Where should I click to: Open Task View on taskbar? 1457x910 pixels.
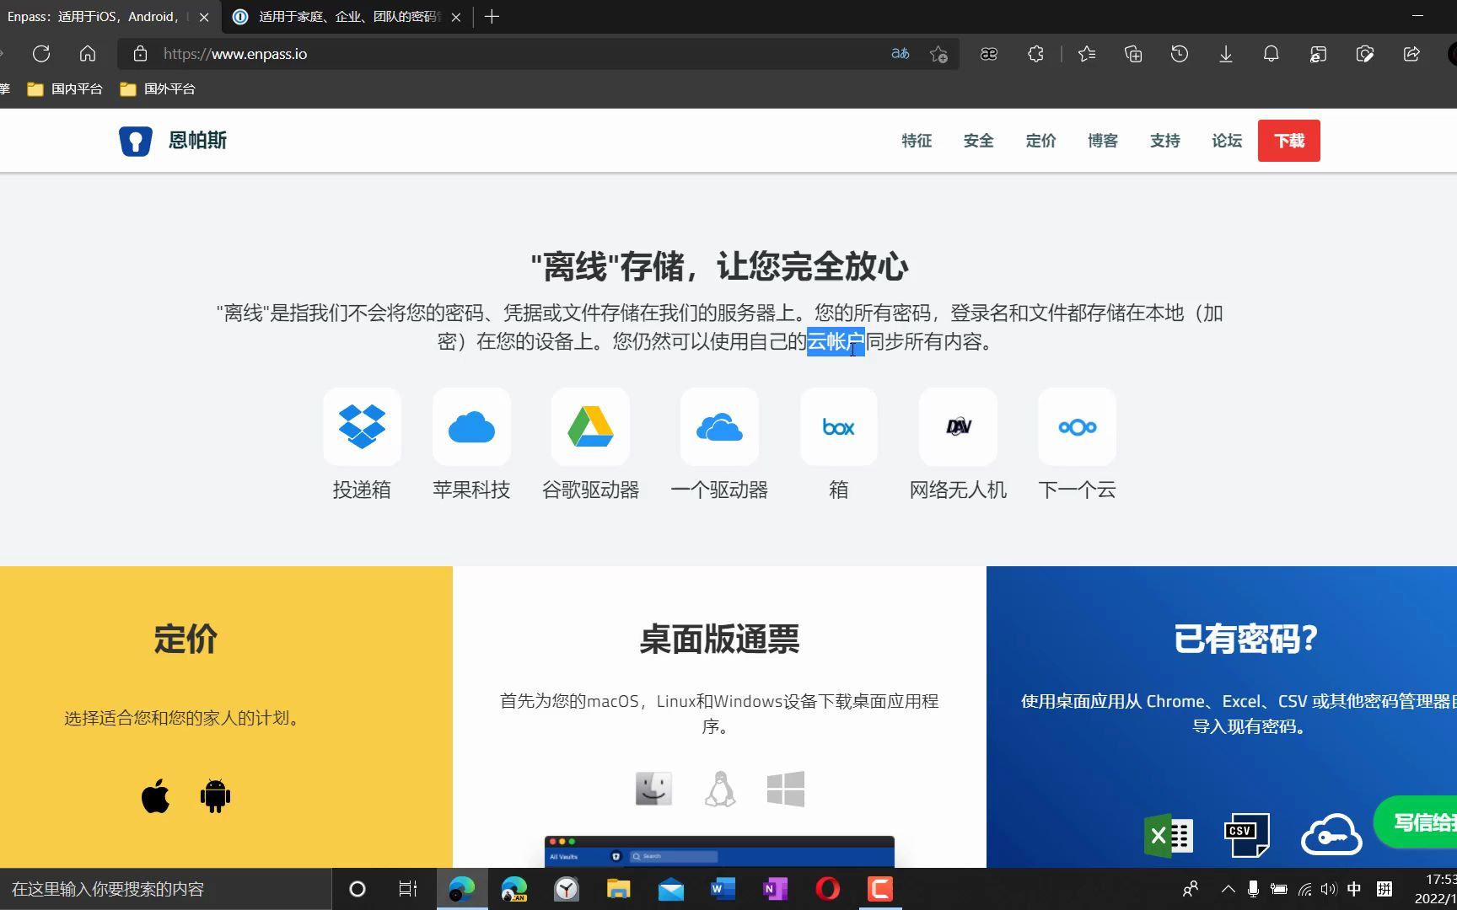pyautogui.click(x=408, y=889)
